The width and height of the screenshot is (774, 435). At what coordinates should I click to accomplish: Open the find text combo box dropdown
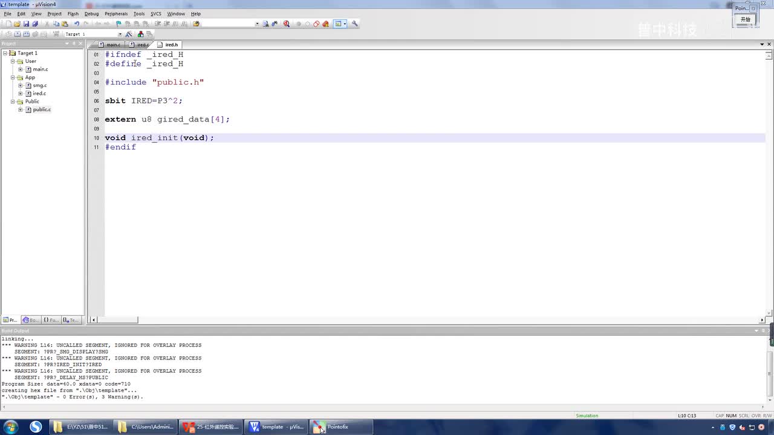click(x=257, y=24)
